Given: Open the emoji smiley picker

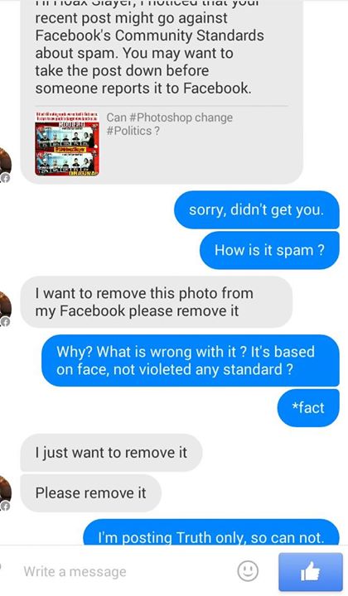Looking at the screenshot, I should [x=248, y=571].
